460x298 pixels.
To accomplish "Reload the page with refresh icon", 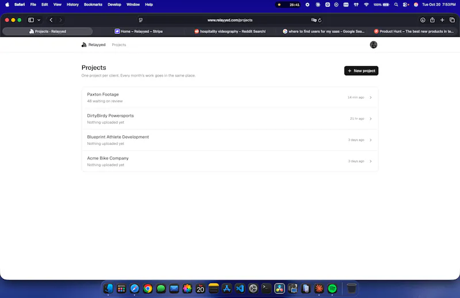I will [320, 20].
